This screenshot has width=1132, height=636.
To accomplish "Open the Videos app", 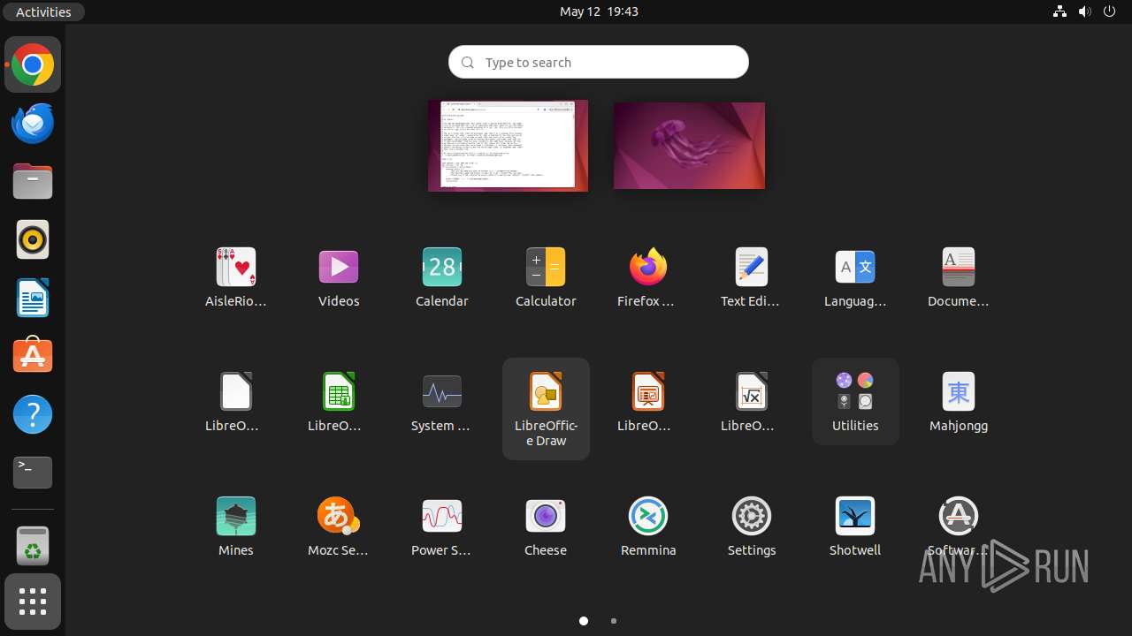I will 339,276.
